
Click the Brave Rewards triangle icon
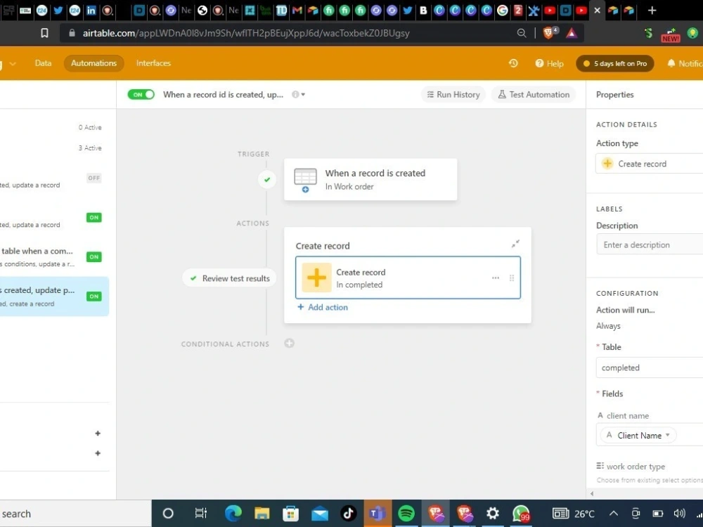571,33
